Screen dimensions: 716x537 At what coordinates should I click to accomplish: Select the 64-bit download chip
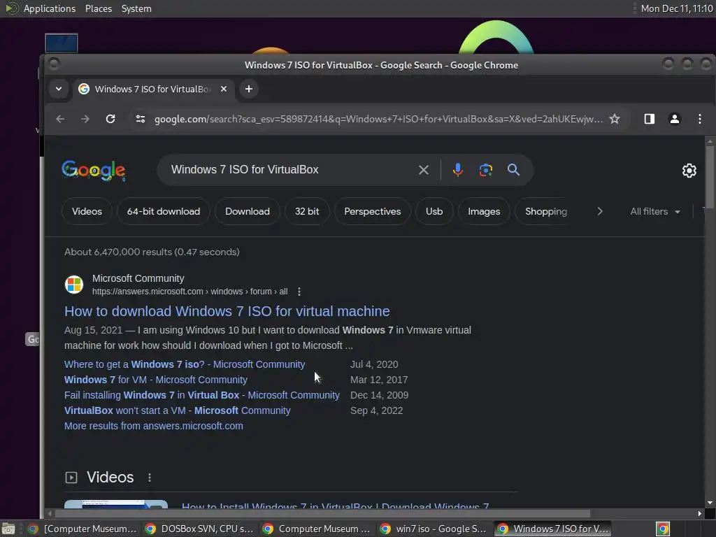pyautogui.click(x=164, y=211)
